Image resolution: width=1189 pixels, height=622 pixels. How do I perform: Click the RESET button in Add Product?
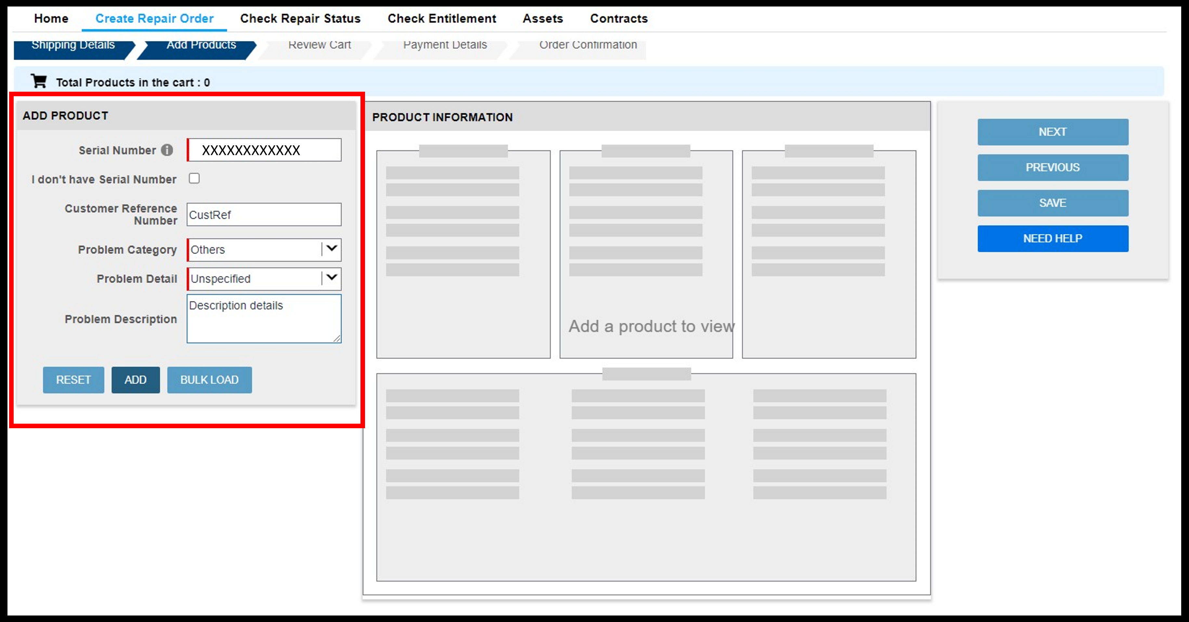[73, 380]
